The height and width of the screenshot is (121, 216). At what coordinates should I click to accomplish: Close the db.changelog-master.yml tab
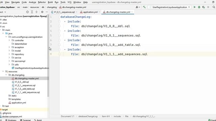(x=132, y=12)
